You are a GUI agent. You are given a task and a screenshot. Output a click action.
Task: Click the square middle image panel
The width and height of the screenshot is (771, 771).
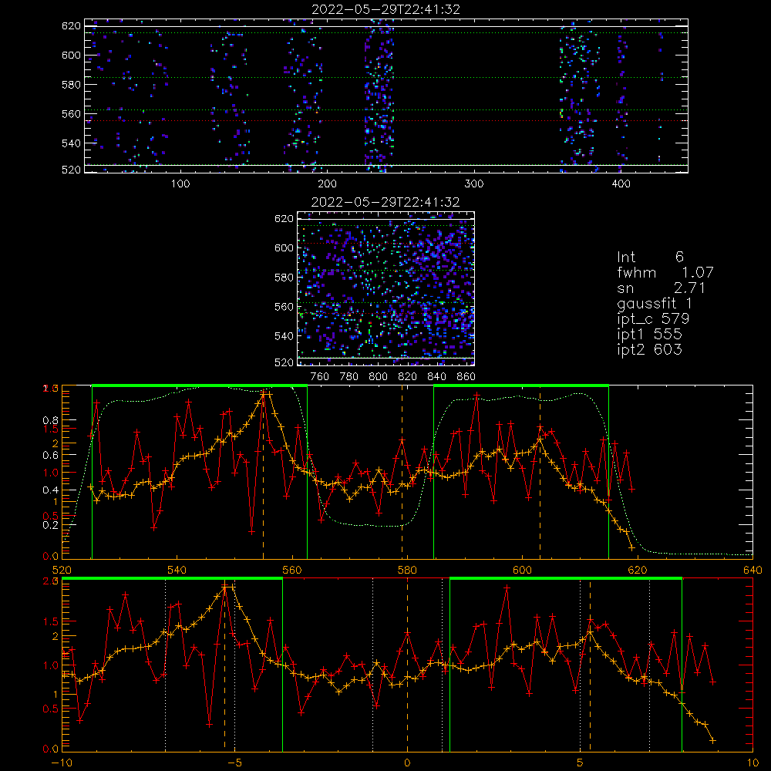pyautogui.click(x=386, y=288)
